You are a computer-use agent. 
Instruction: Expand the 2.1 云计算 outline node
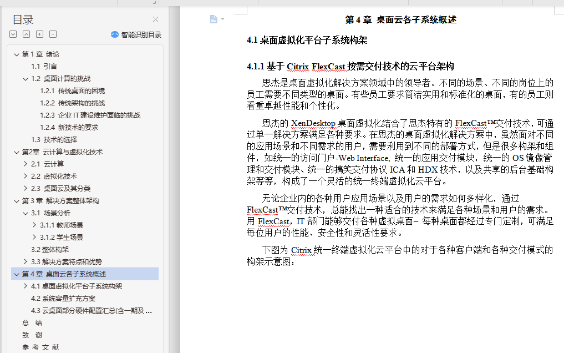click(25, 164)
